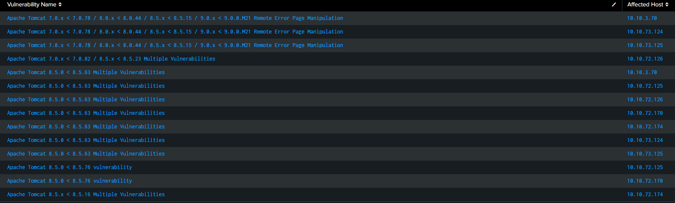Open 8.5.76 vulnerability link for host 10.10.72.125
Image resolution: width=675 pixels, height=203 pixels.
(70, 167)
